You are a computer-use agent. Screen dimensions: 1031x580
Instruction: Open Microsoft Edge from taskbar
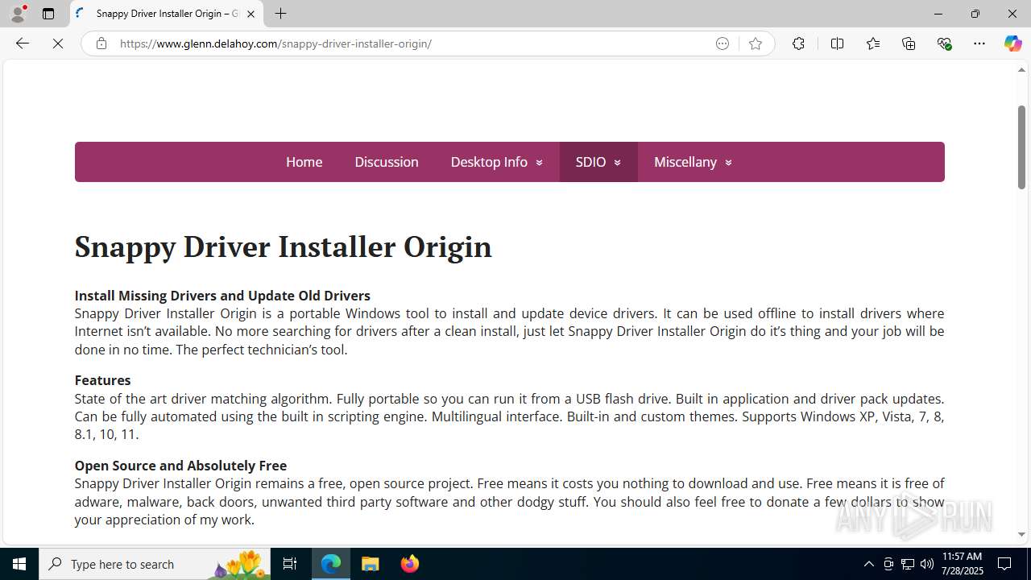331,564
